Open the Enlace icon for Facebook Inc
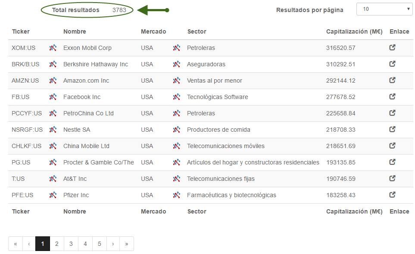 coord(392,97)
